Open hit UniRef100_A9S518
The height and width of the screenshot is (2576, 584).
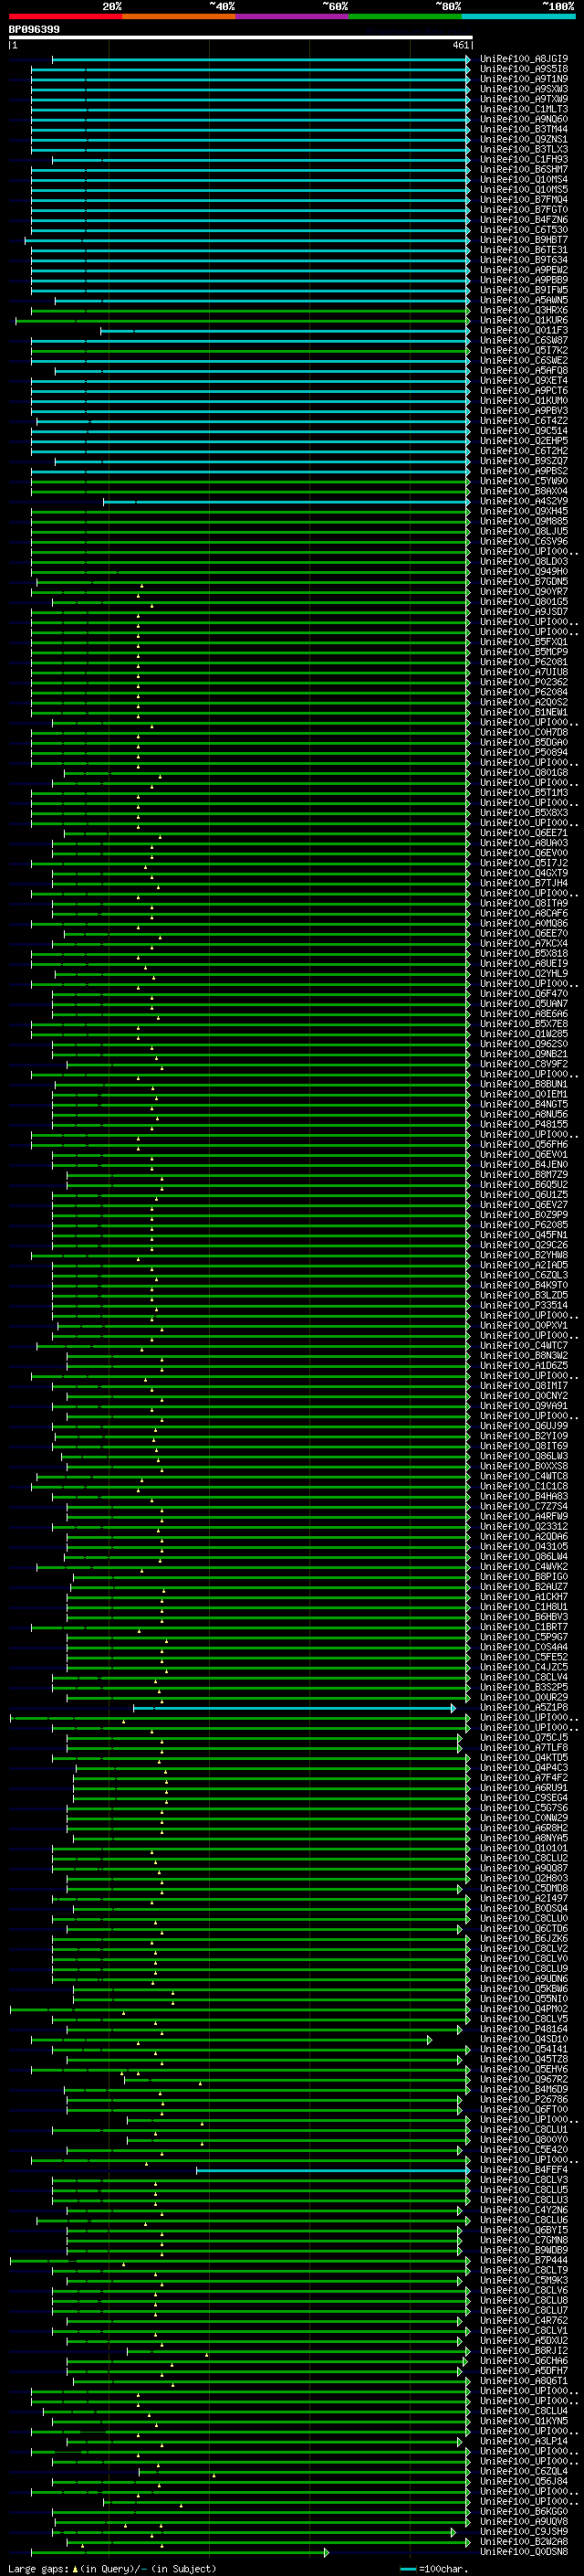[x=523, y=69]
